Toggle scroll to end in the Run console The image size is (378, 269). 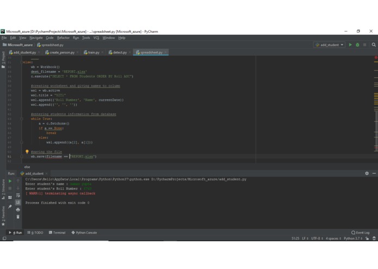click(x=18, y=203)
